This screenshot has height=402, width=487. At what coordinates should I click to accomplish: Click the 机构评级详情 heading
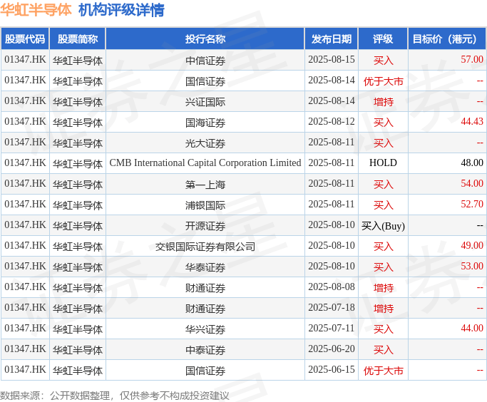tap(121, 10)
